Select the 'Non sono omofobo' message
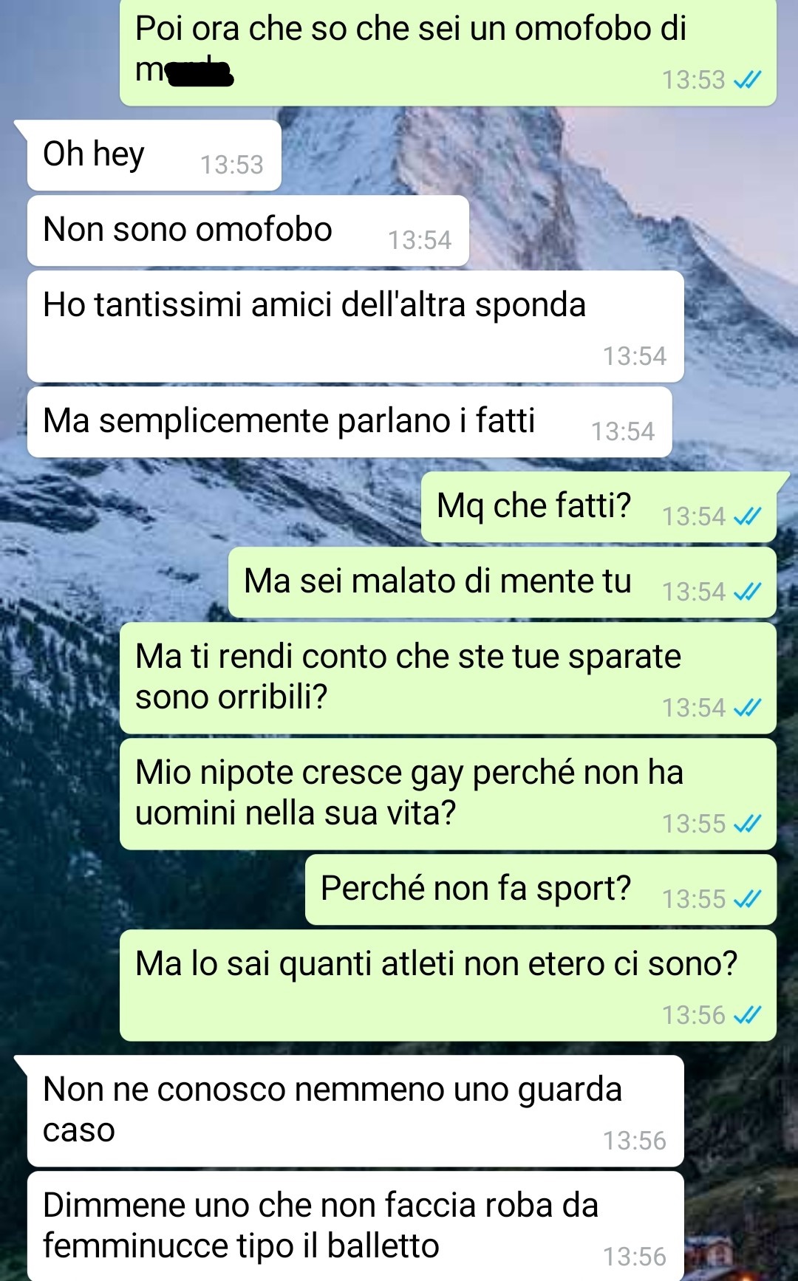 [248, 230]
